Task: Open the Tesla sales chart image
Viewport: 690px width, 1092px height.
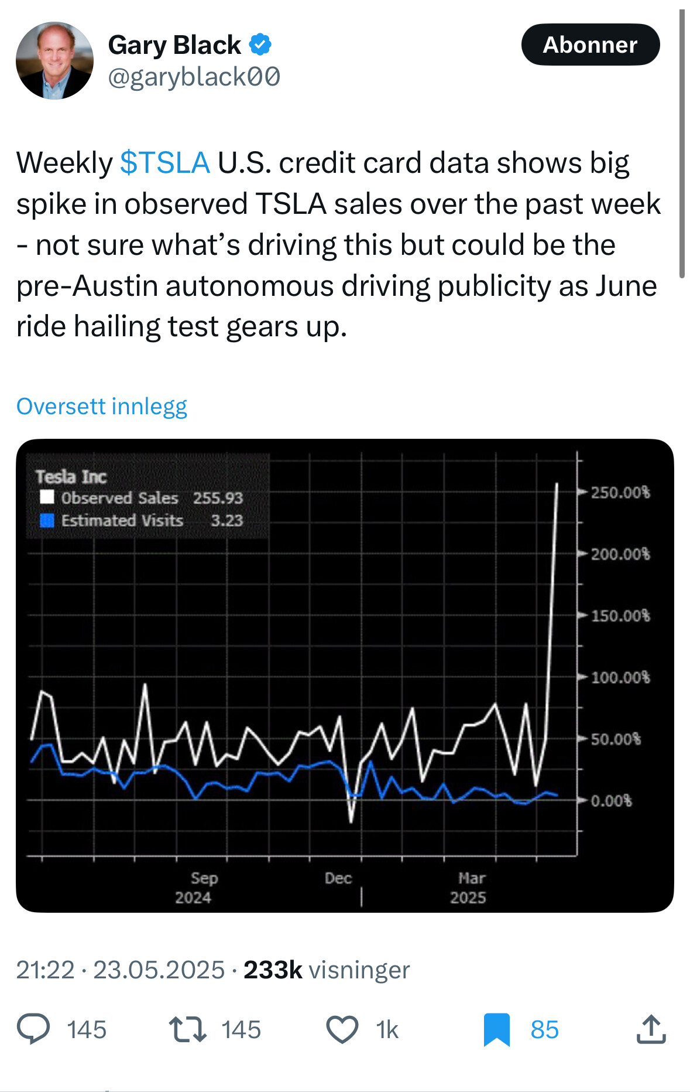Action: (345, 675)
